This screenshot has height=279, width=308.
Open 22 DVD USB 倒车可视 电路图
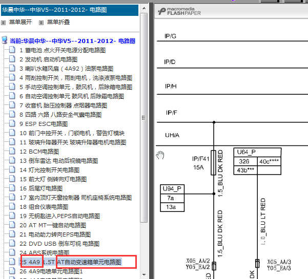pyautogui.click(x=59, y=244)
